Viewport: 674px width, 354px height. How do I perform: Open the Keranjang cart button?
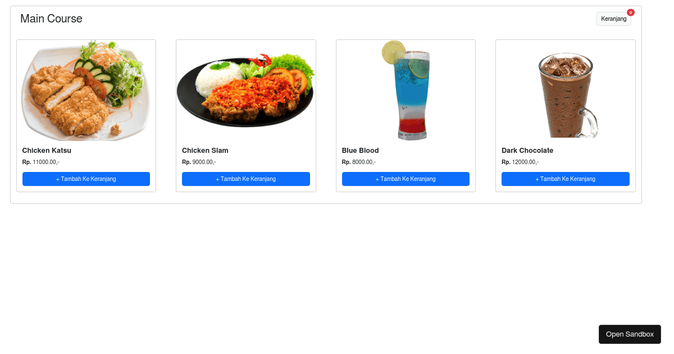pyautogui.click(x=613, y=19)
